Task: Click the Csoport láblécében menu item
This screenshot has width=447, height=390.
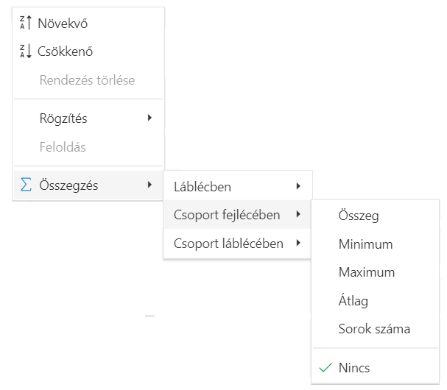Action: 228,243
